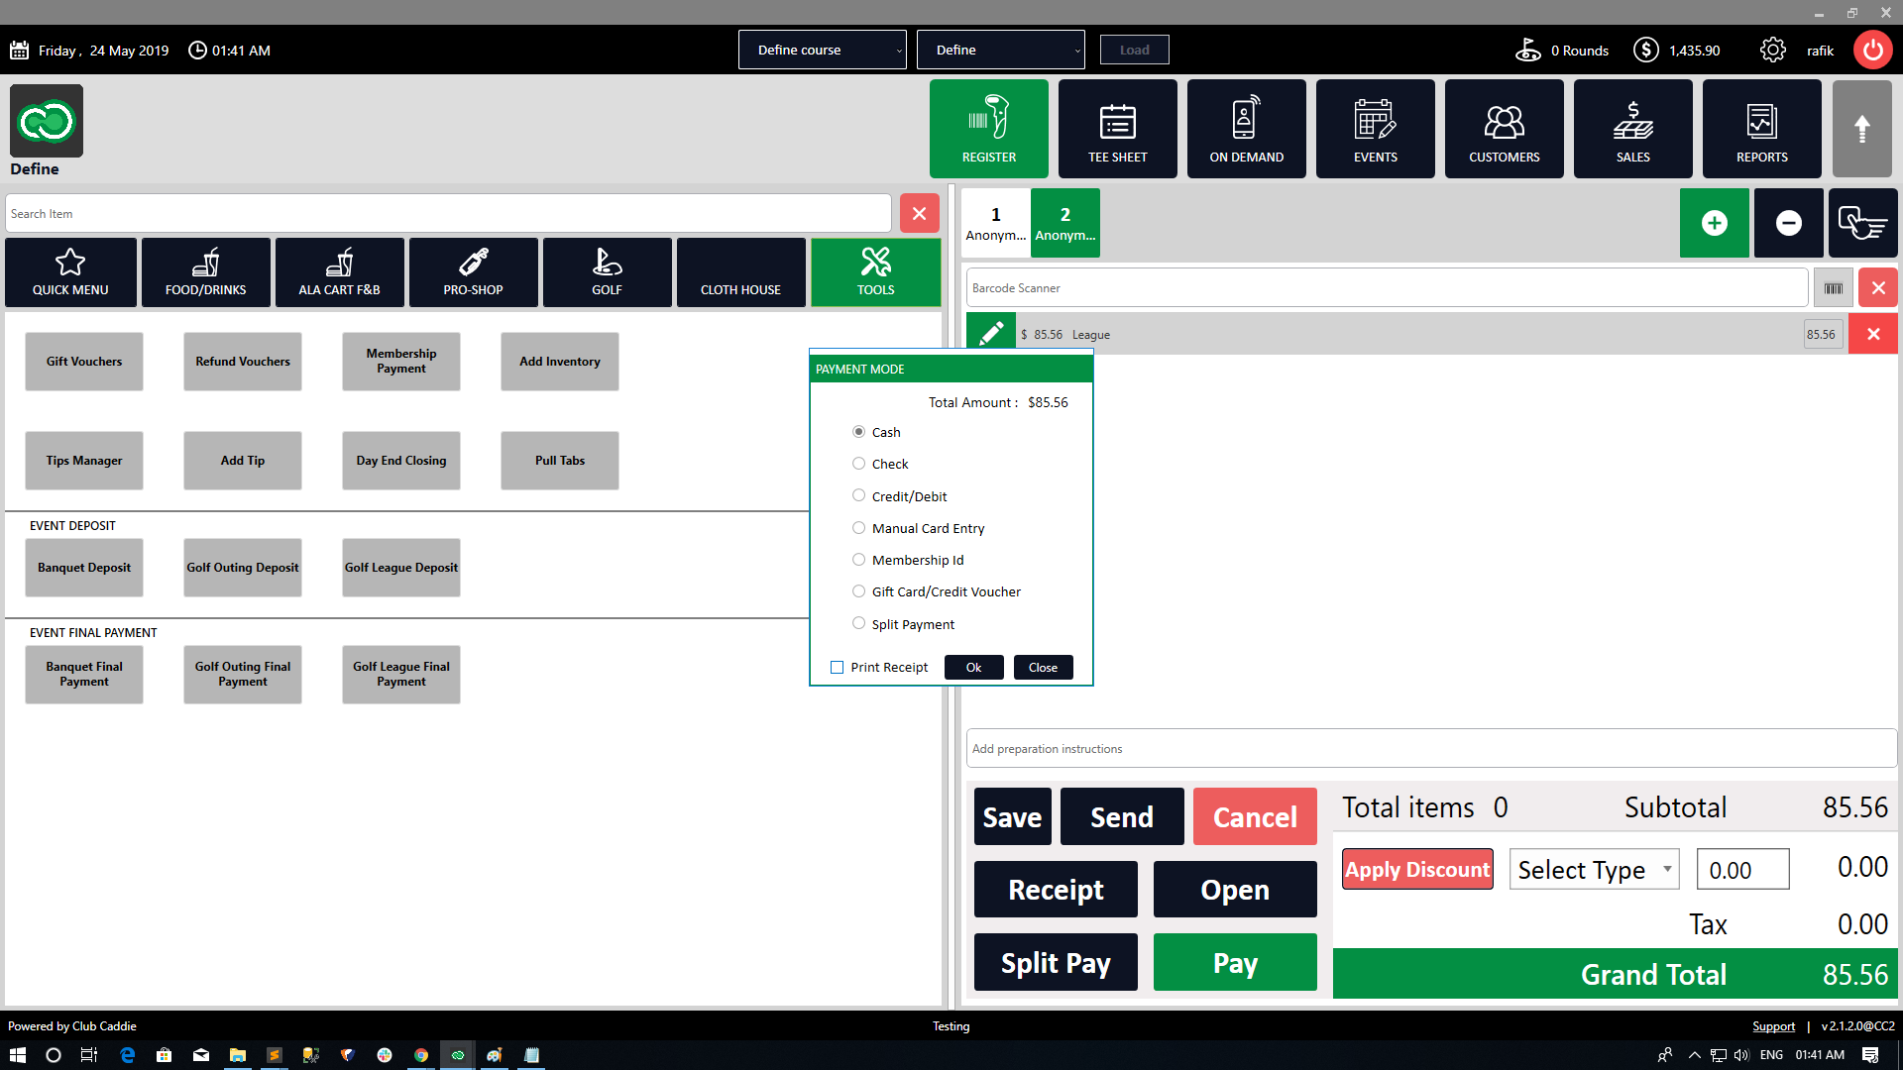The height and width of the screenshot is (1070, 1903).
Task: Click the Day End Closing button
Action: [x=400, y=461]
